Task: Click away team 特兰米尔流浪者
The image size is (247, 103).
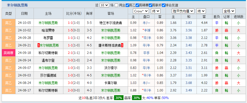Action: coord(111,23)
